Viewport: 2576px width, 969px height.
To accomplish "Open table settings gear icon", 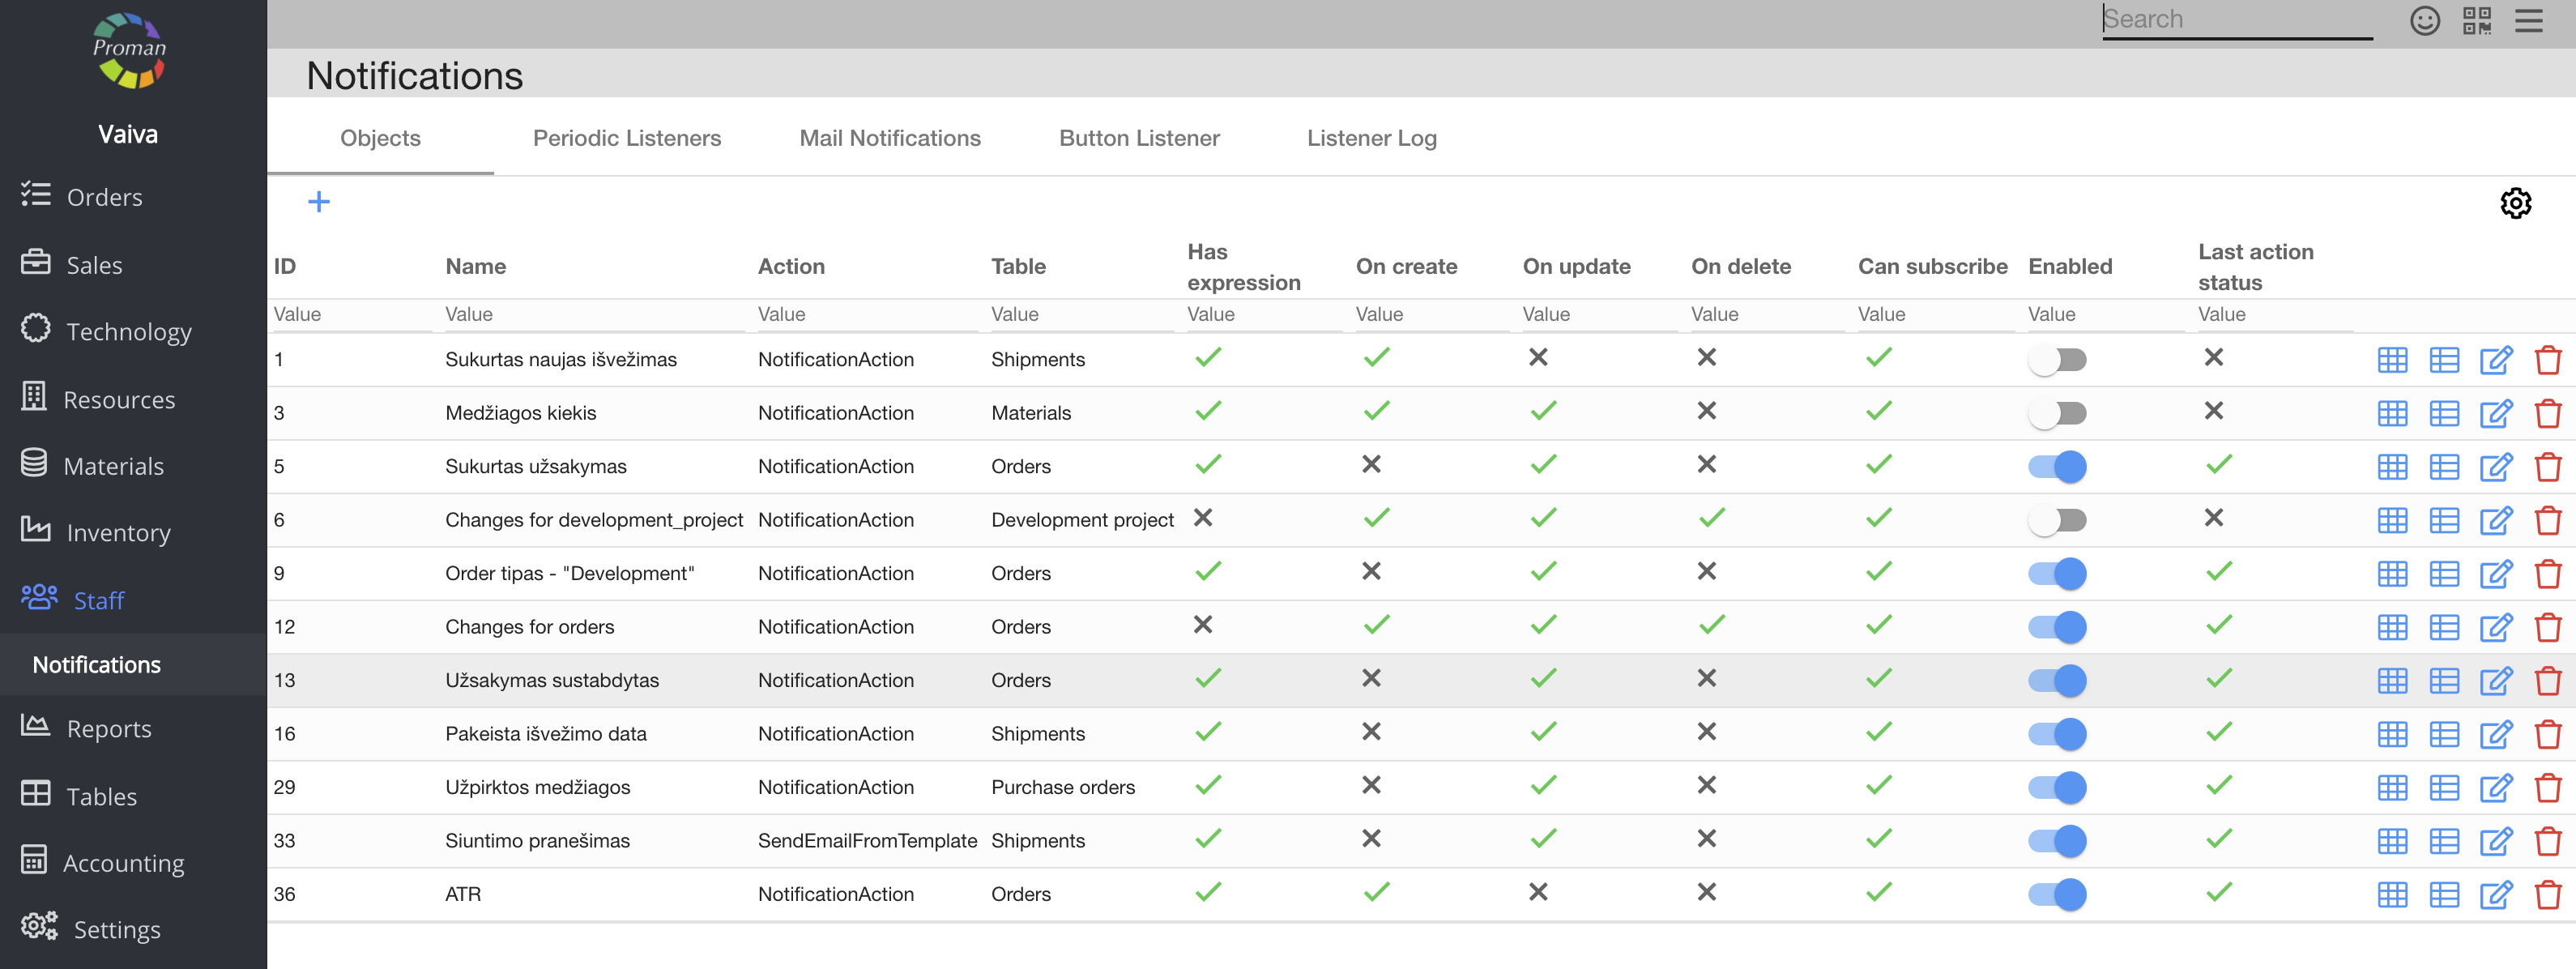I will click(x=2514, y=203).
